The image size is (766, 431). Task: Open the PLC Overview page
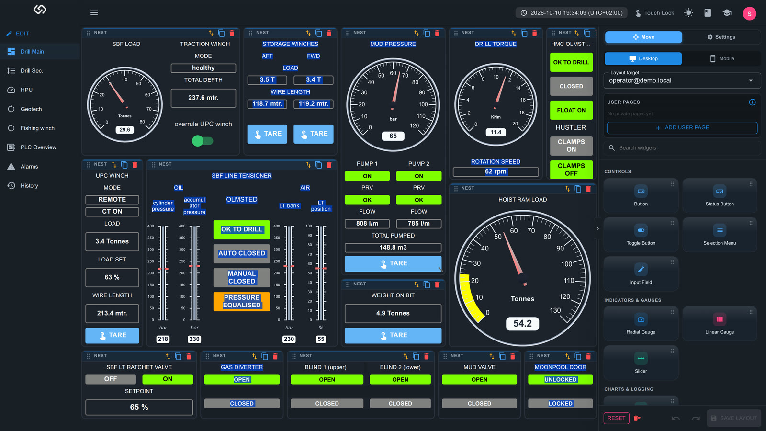40,147
